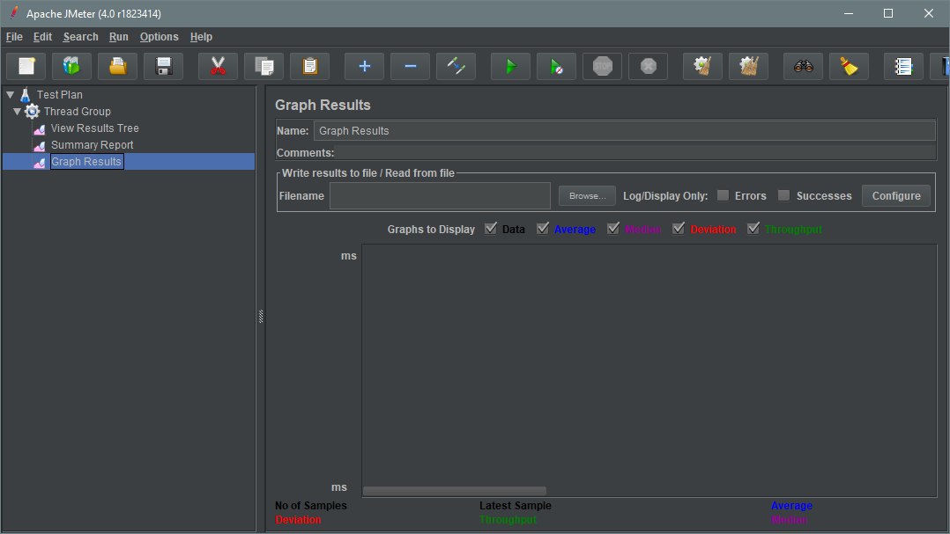Viewport: 950px width, 534px height.
Task: Click the View Results Tree listener icon
Action: coord(40,129)
